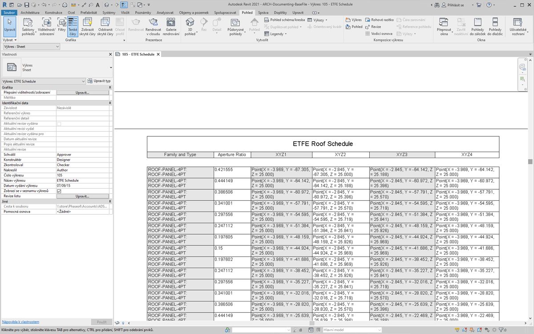534x334 pixels.
Task: Edit the Název výkresu field ETFE Schedule
Action: (83, 180)
